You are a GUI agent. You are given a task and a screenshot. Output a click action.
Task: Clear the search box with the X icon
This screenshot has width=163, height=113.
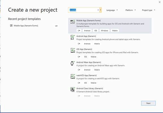coord(98,10)
